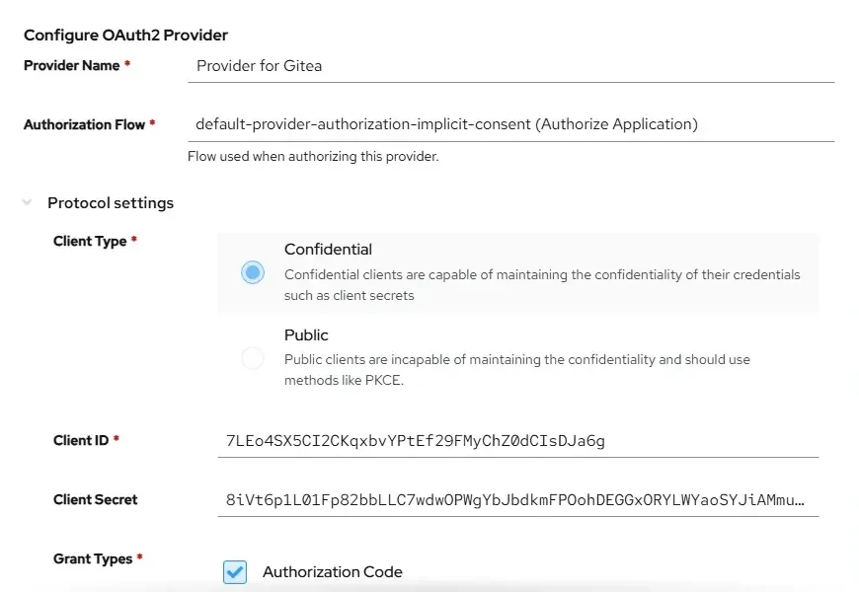The height and width of the screenshot is (592, 859).
Task: Click the Configure OAuth2 Provider heading
Action: 125,36
